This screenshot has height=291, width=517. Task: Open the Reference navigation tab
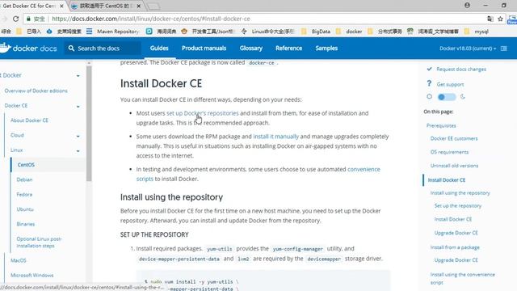[289, 48]
